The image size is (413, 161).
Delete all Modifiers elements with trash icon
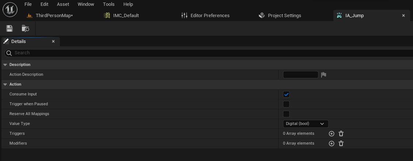(x=341, y=144)
